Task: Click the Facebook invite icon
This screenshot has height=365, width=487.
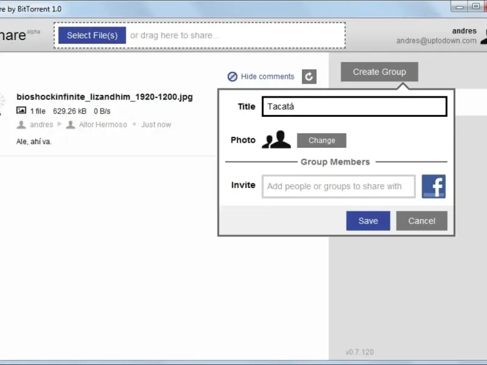Action: [433, 186]
